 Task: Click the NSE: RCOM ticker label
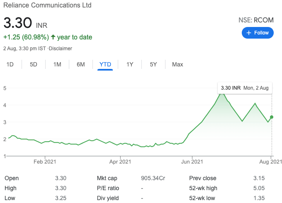pos(256,20)
